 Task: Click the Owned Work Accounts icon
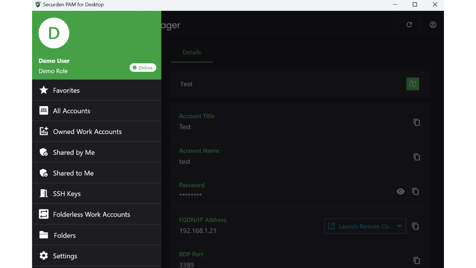pyautogui.click(x=44, y=131)
